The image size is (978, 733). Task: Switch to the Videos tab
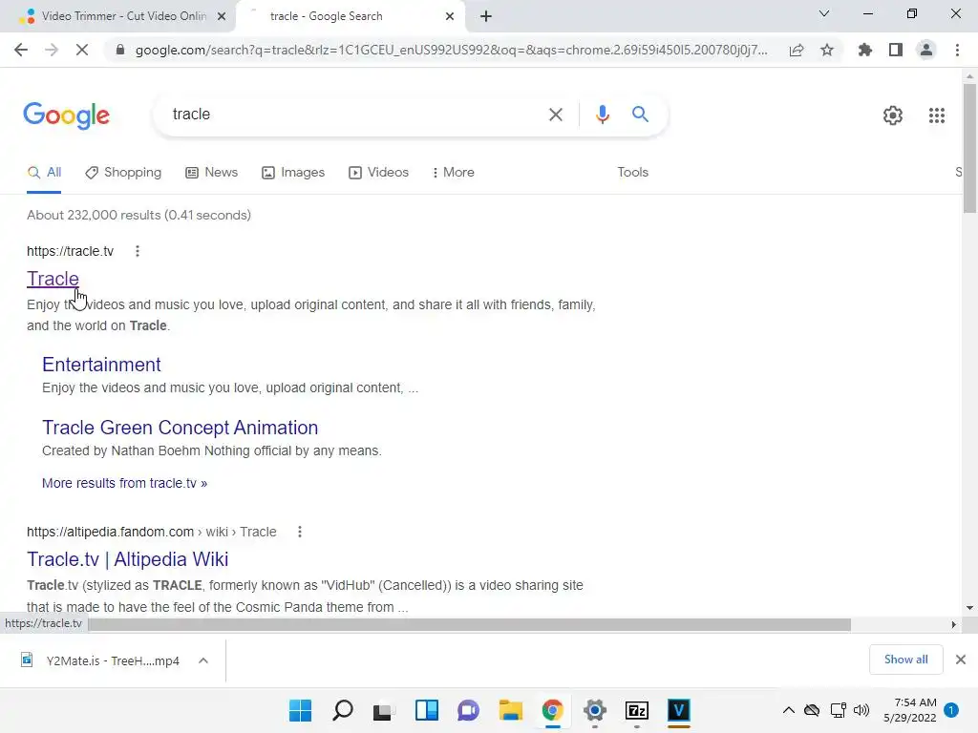(x=378, y=173)
